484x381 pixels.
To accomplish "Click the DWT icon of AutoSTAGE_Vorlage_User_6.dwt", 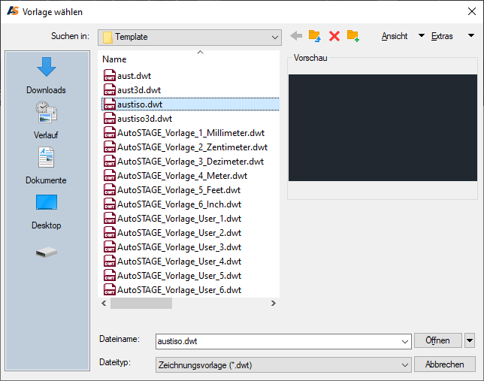I will click(110, 290).
